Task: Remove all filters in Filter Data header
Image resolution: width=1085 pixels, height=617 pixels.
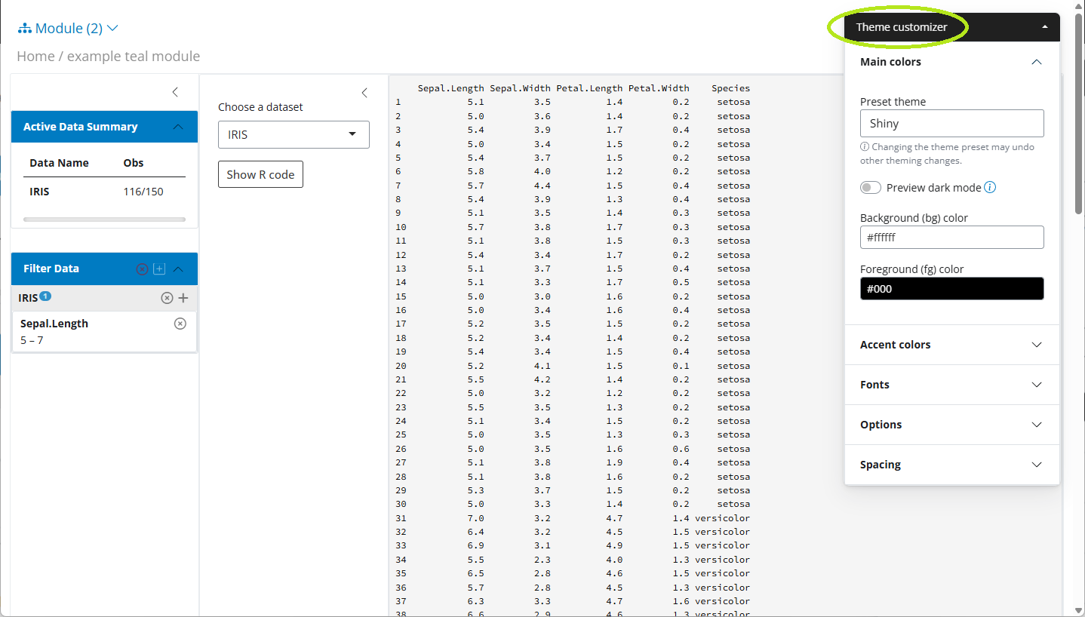Action: [142, 269]
